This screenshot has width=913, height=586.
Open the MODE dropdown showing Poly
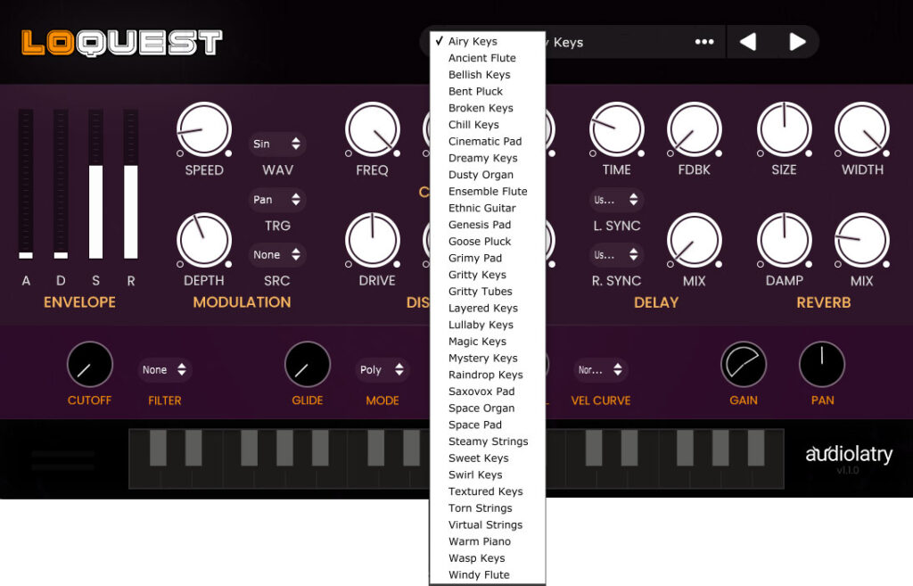click(x=382, y=370)
